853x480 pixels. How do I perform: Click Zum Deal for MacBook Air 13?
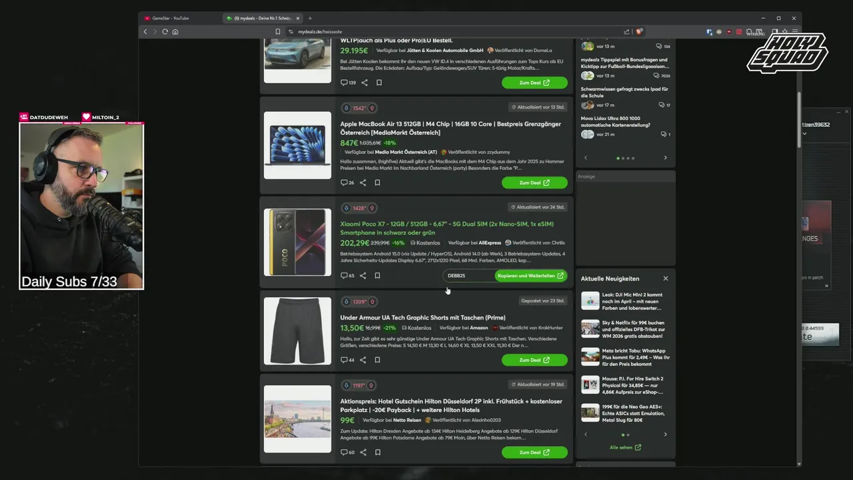534,183
